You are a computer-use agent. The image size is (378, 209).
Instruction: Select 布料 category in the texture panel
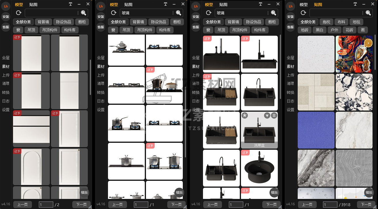tap(341, 22)
